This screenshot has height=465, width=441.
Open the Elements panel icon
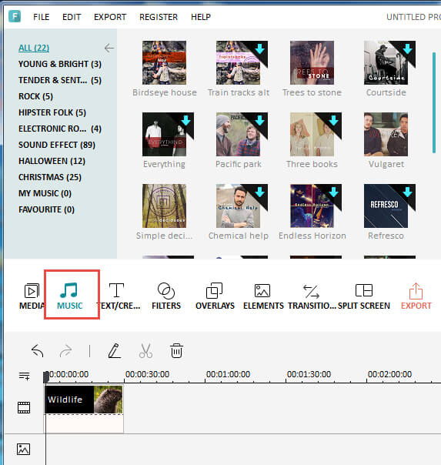click(262, 291)
